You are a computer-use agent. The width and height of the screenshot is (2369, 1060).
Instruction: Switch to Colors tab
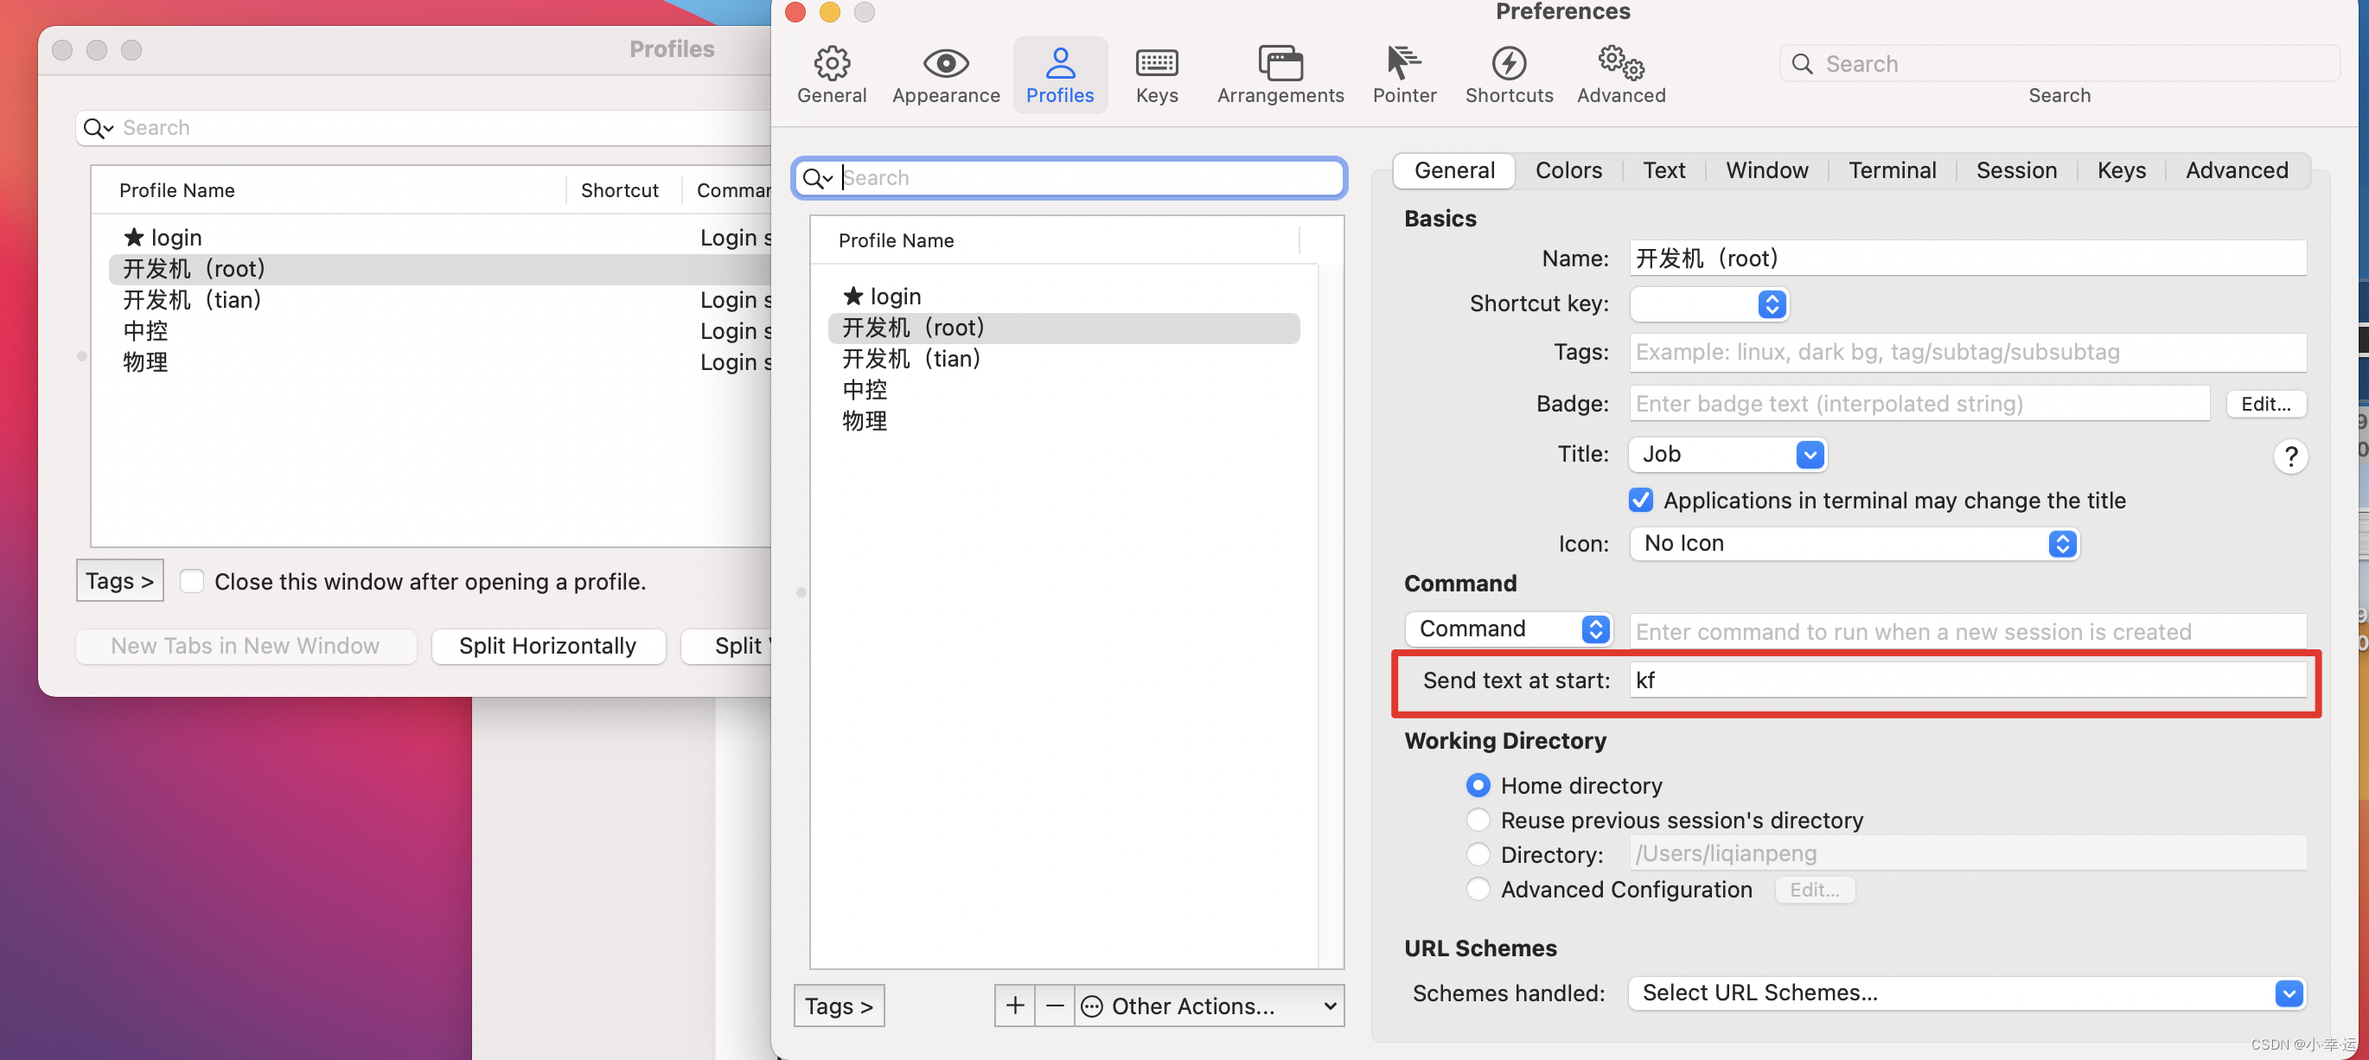pos(1568,170)
